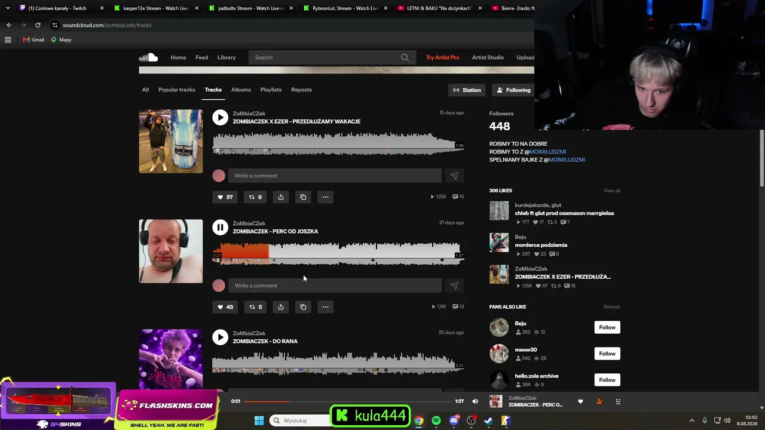Go to SoundCloud Home

coord(178,57)
